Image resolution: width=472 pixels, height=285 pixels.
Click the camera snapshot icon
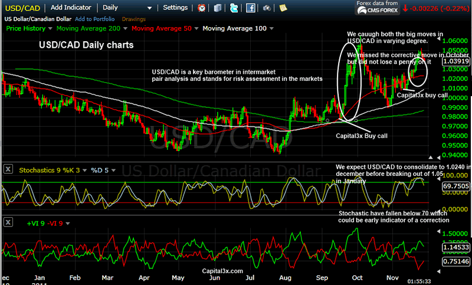tap(266, 8)
